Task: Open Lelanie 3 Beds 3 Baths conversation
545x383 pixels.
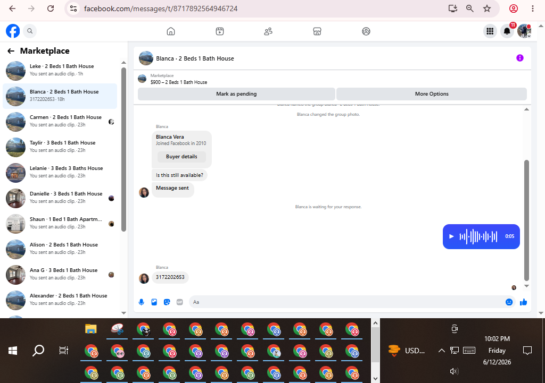Action: [60, 173]
